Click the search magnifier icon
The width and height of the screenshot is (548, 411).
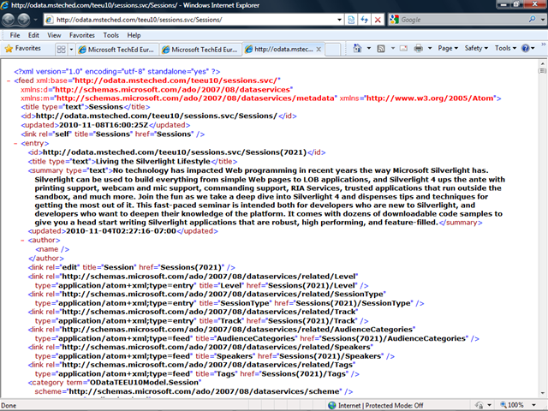532,20
